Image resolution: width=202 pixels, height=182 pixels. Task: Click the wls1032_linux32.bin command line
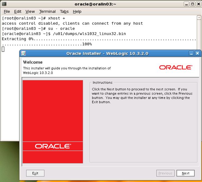tap(64, 34)
